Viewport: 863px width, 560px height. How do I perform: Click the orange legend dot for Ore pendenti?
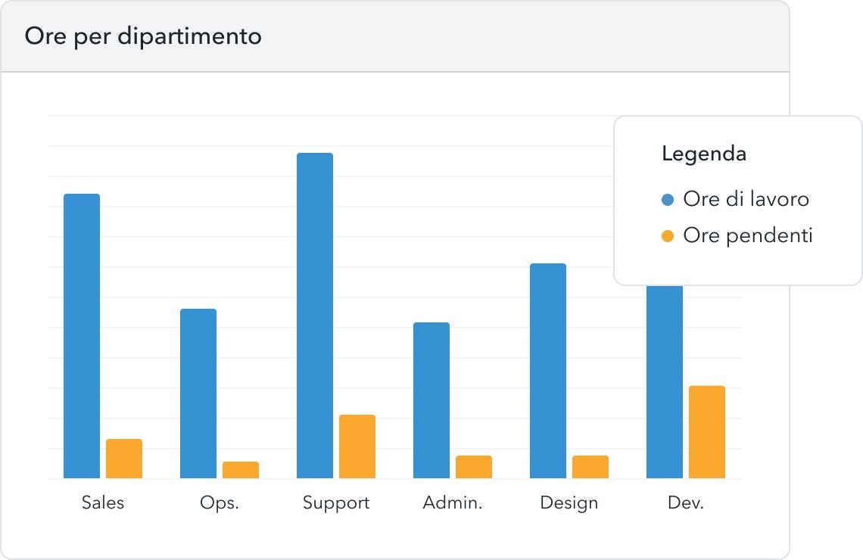668,236
